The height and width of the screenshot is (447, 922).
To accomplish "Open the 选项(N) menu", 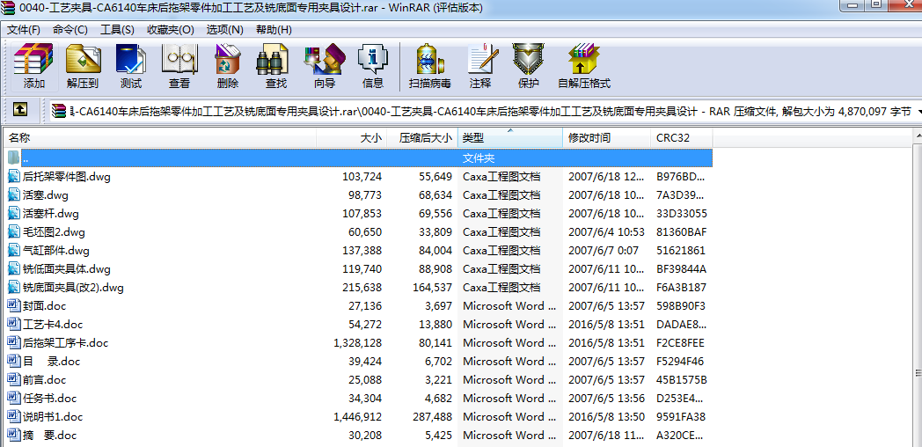I will (x=224, y=29).
